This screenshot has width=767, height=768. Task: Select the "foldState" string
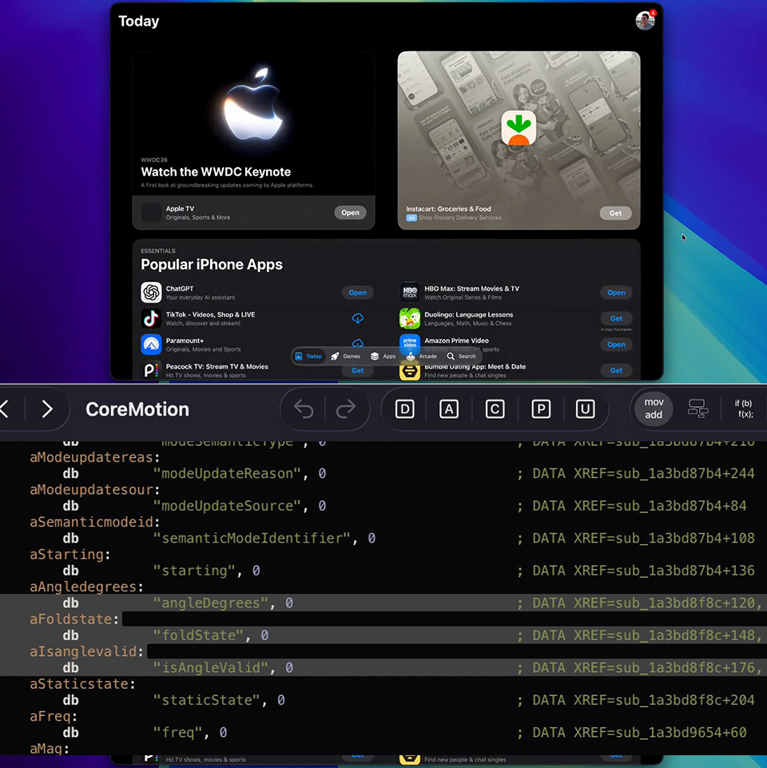[x=198, y=635]
